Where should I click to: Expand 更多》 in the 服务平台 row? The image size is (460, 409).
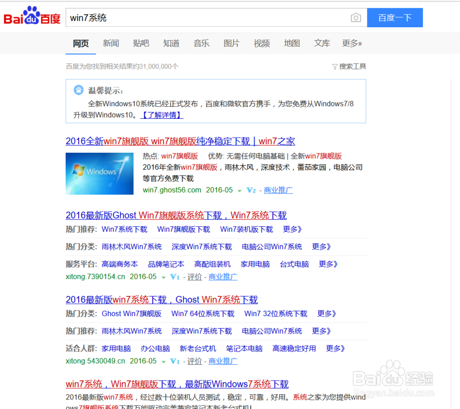[328, 265]
